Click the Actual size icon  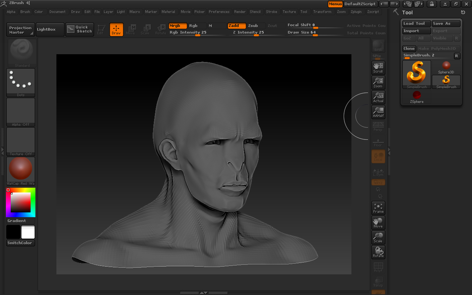click(378, 97)
